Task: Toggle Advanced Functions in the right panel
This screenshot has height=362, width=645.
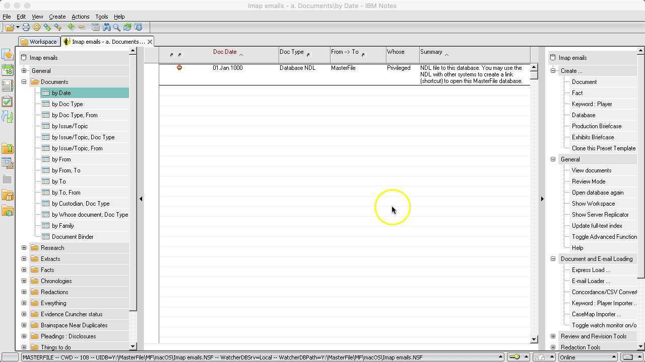Action: [x=604, y=237]
